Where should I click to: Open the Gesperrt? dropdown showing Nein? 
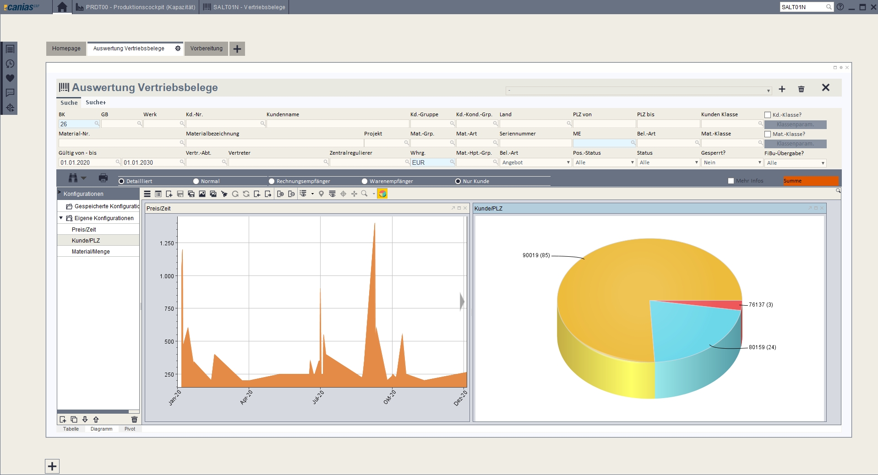pyautogui.click(x=731, y=162)
